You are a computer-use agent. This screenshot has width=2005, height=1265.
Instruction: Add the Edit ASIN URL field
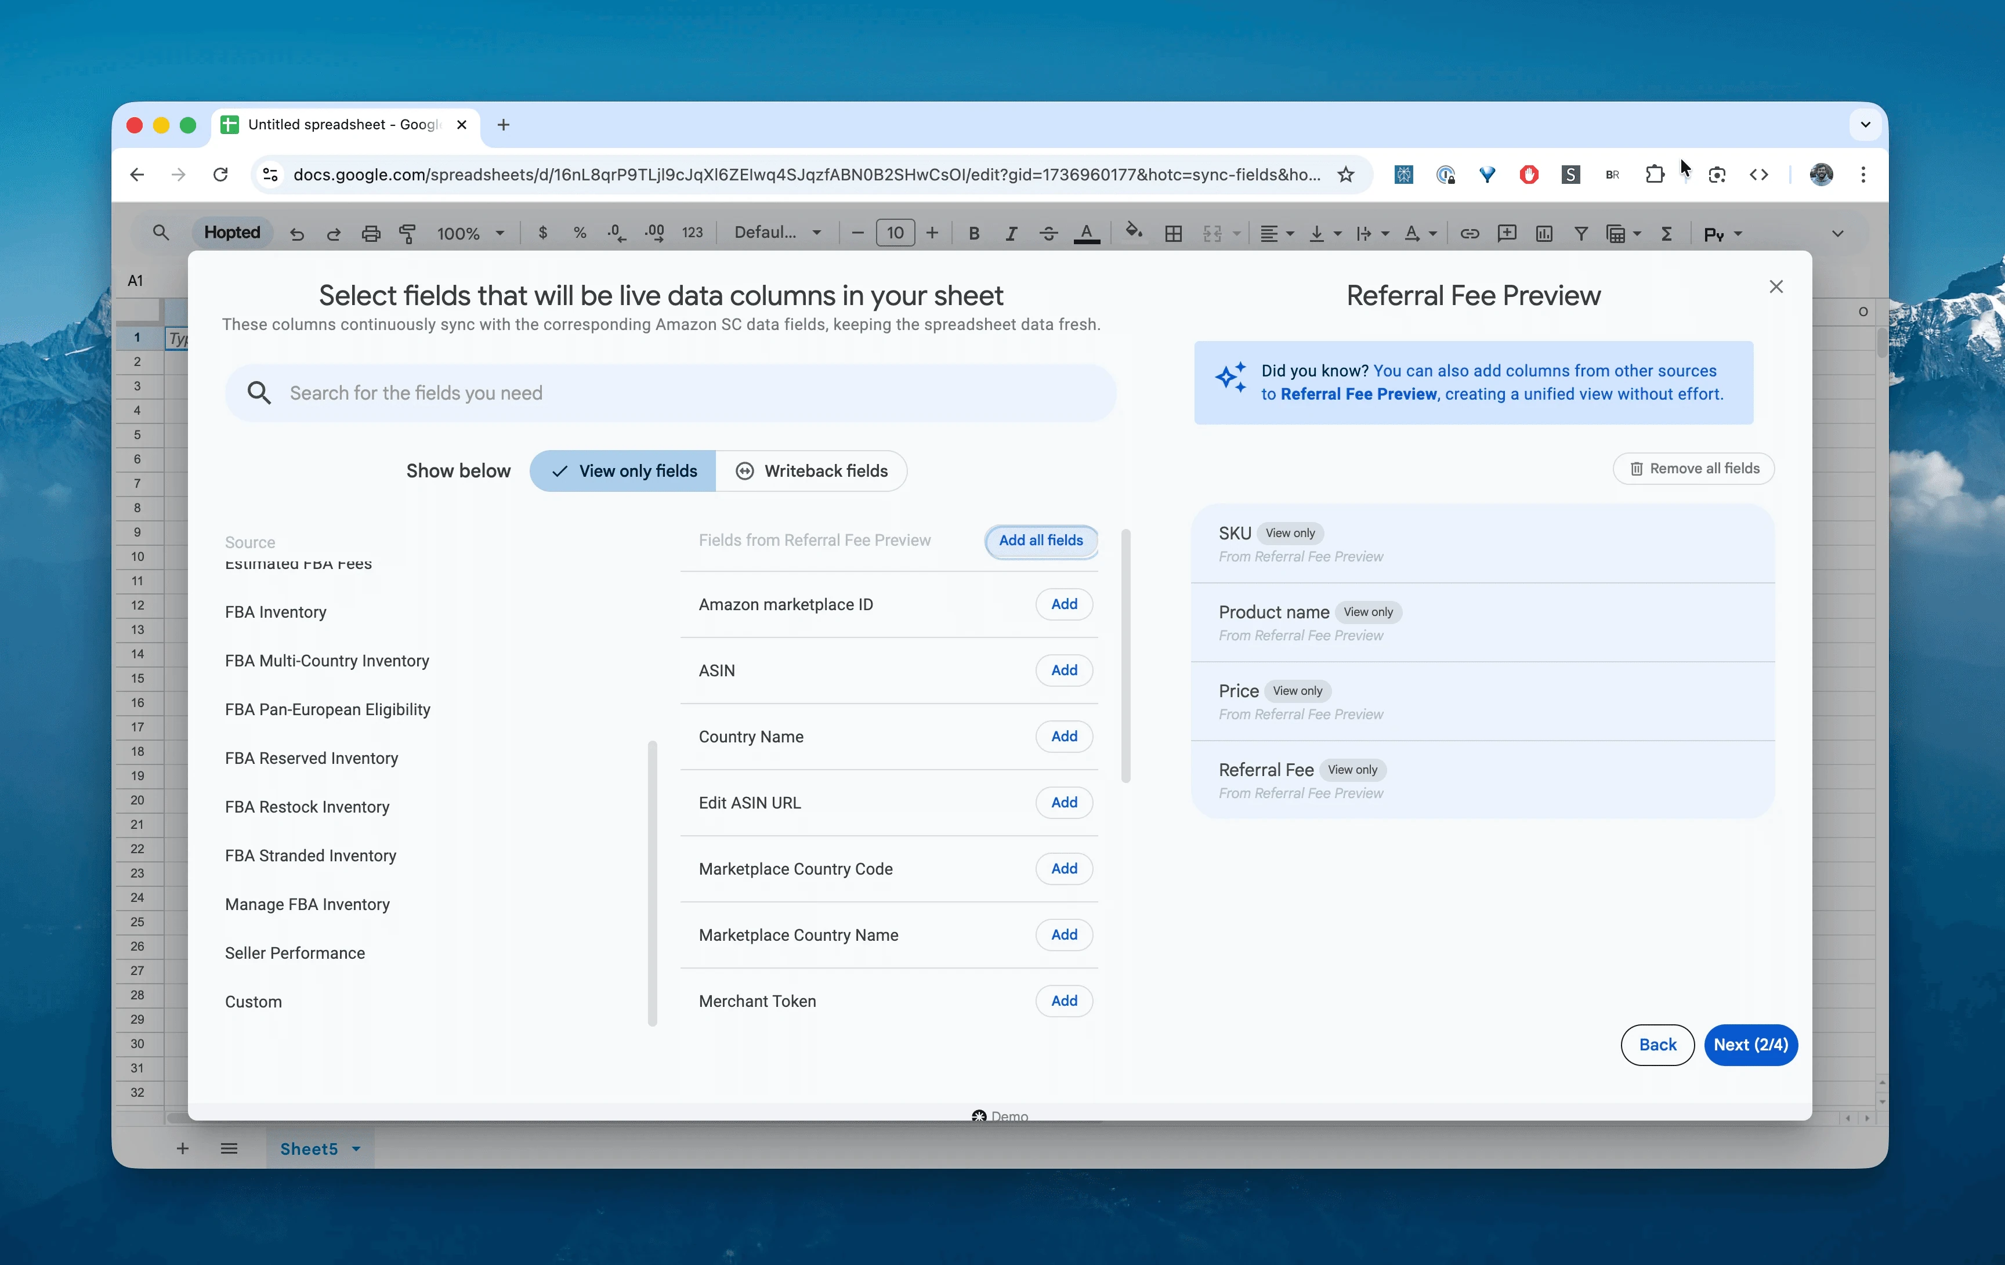click(x=1064, y=803)
